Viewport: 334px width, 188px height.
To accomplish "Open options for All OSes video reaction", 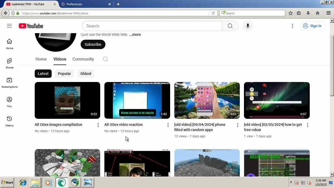I will (168, 125).
